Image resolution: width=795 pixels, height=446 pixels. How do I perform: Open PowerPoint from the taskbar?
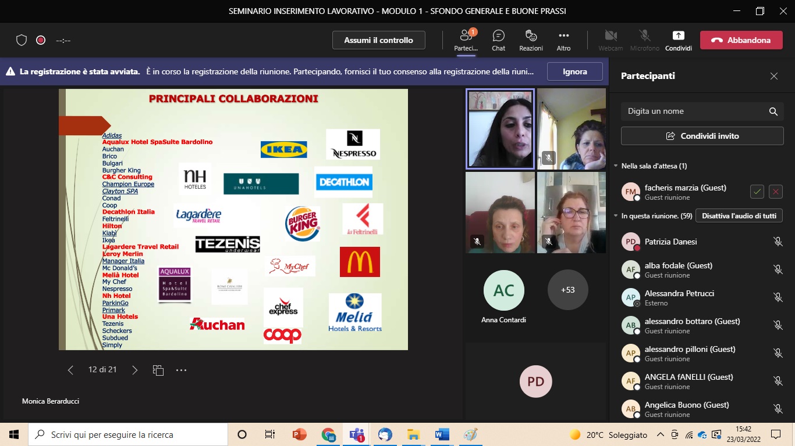299,434
